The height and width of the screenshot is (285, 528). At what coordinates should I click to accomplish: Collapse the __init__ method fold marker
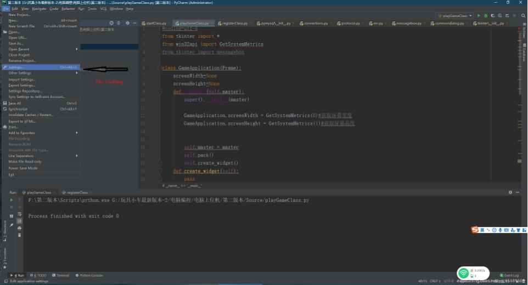point(160,92)
